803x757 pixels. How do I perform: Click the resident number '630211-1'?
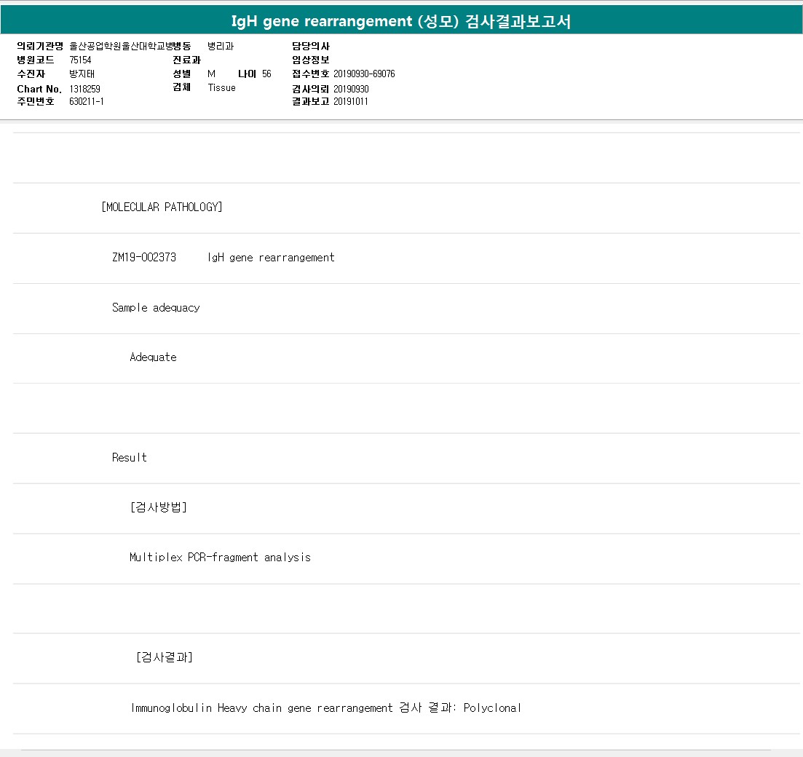coord(87,101)
